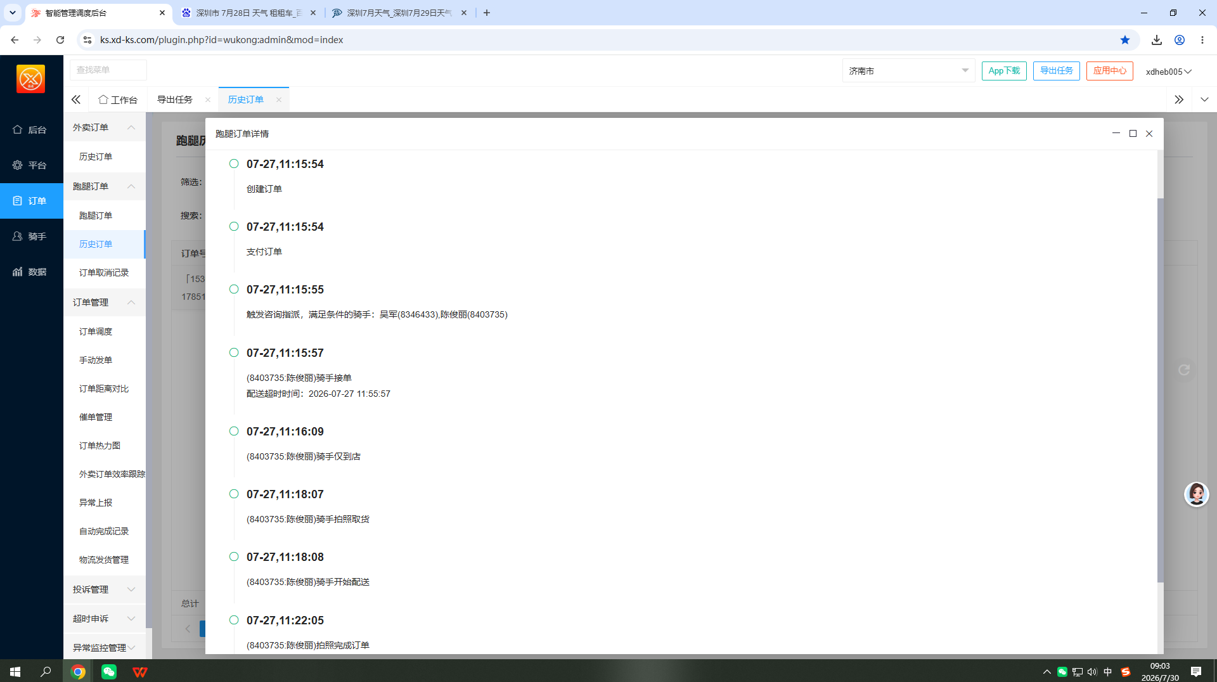Reload the page in Chrome
Screen dimensions: 1217x682
[60, 40]
